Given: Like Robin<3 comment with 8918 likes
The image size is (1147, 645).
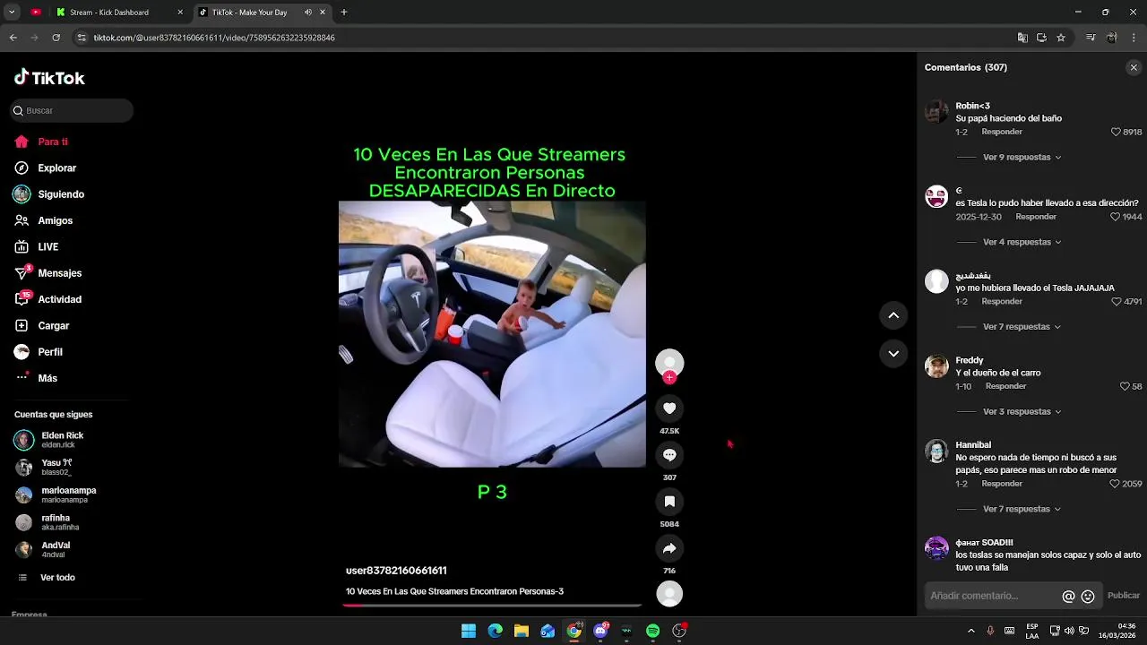Looking at the screenshot, I should coord(1116,132).
